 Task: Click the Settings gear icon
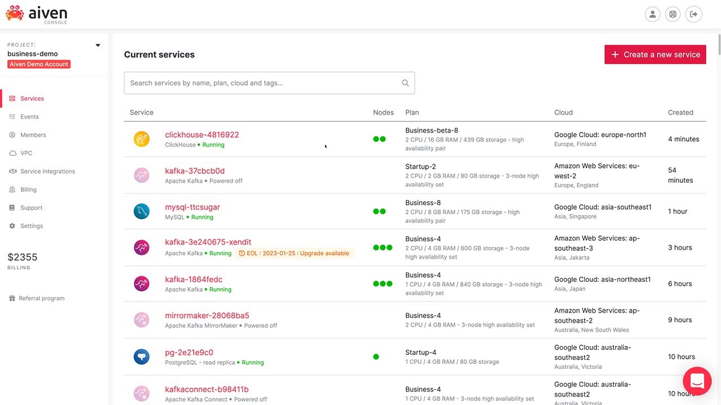click(x=12, y=226)
